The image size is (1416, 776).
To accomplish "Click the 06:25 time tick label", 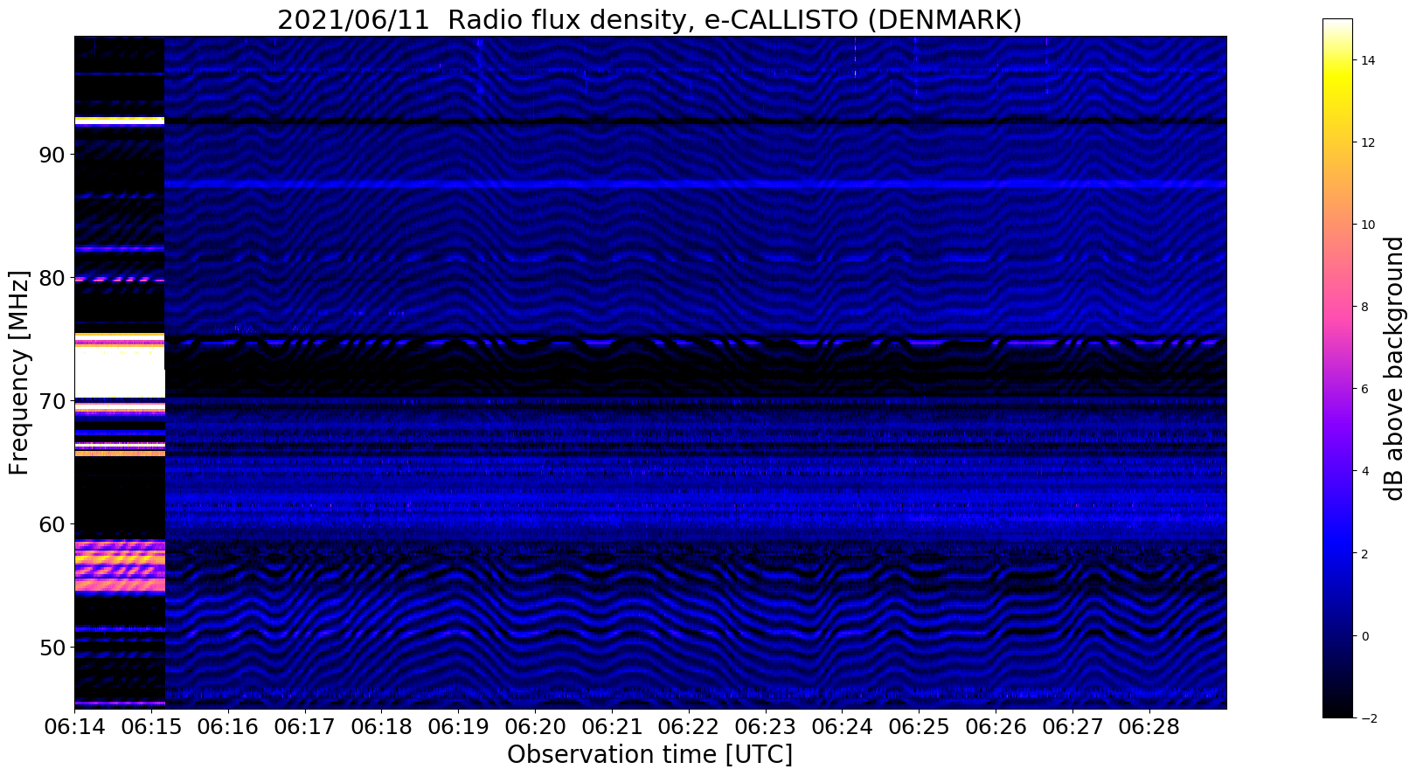I will [919, 727].
